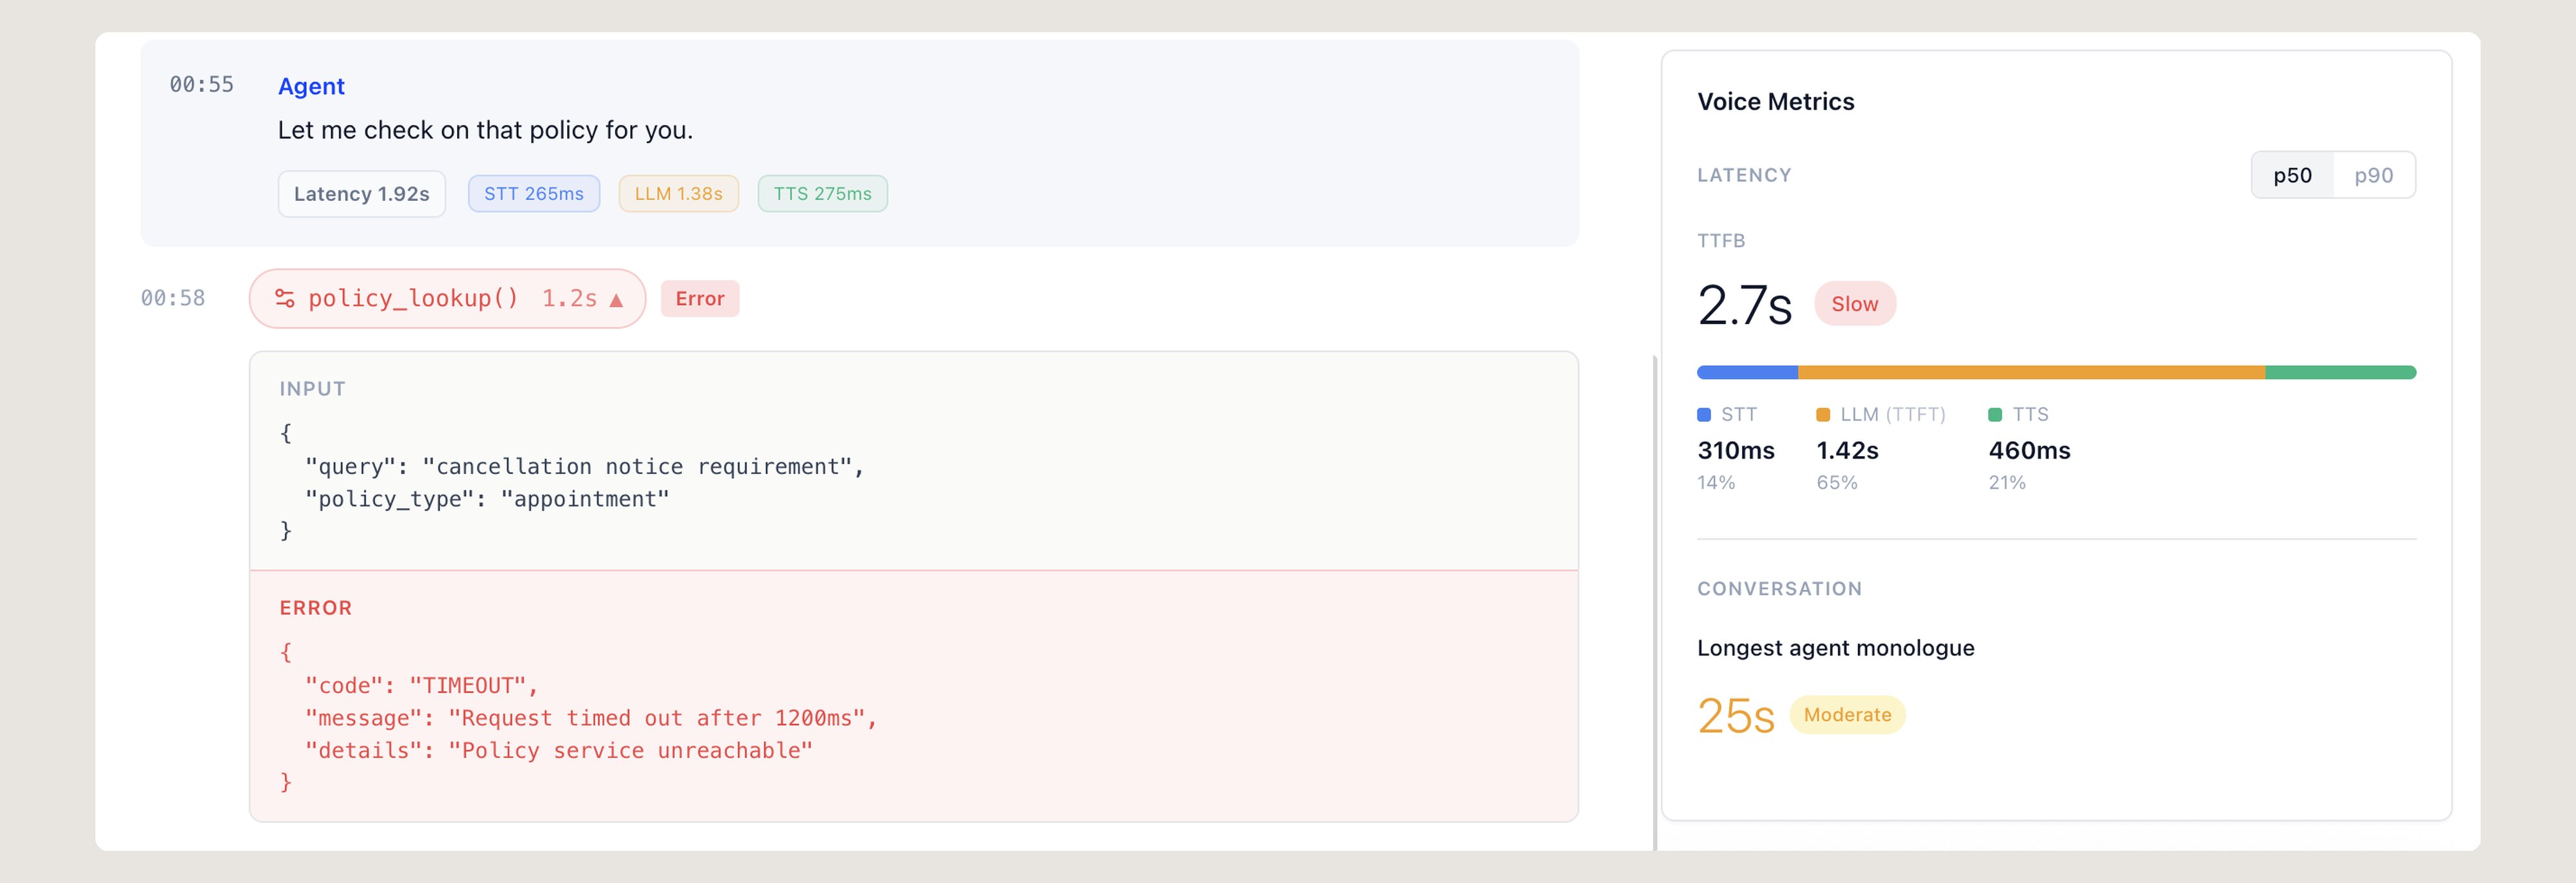The image size is (2576, 883).
Task: Click the Latency 1.92s chip
Action: pyautogui.click(x=361, y=194)
